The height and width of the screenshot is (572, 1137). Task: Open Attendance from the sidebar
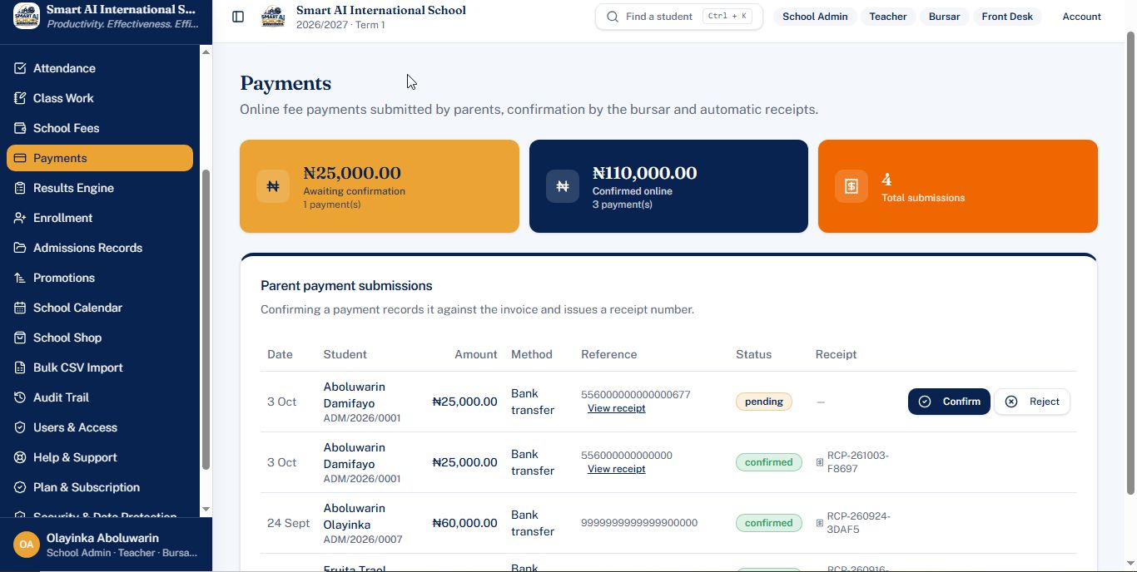(x=100, y=68)
